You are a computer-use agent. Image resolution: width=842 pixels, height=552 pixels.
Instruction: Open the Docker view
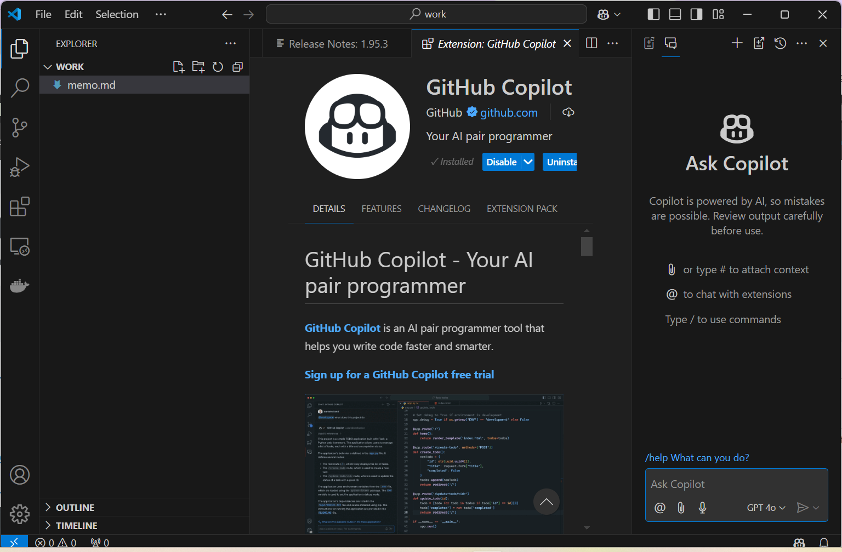click(x=20, y=285)
